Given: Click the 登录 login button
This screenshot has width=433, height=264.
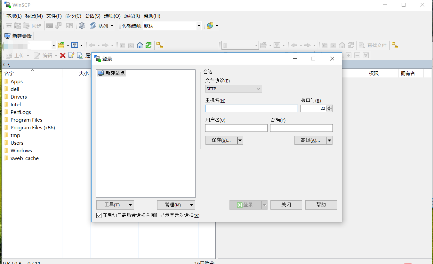Looking at the screenshot, I should point(245,205).
